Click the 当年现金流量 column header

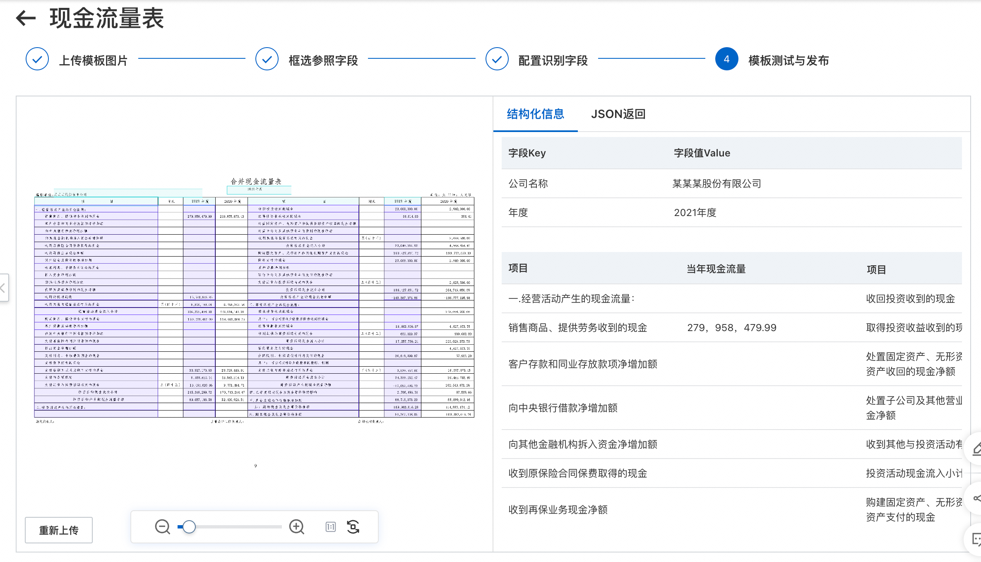[716, 269]
